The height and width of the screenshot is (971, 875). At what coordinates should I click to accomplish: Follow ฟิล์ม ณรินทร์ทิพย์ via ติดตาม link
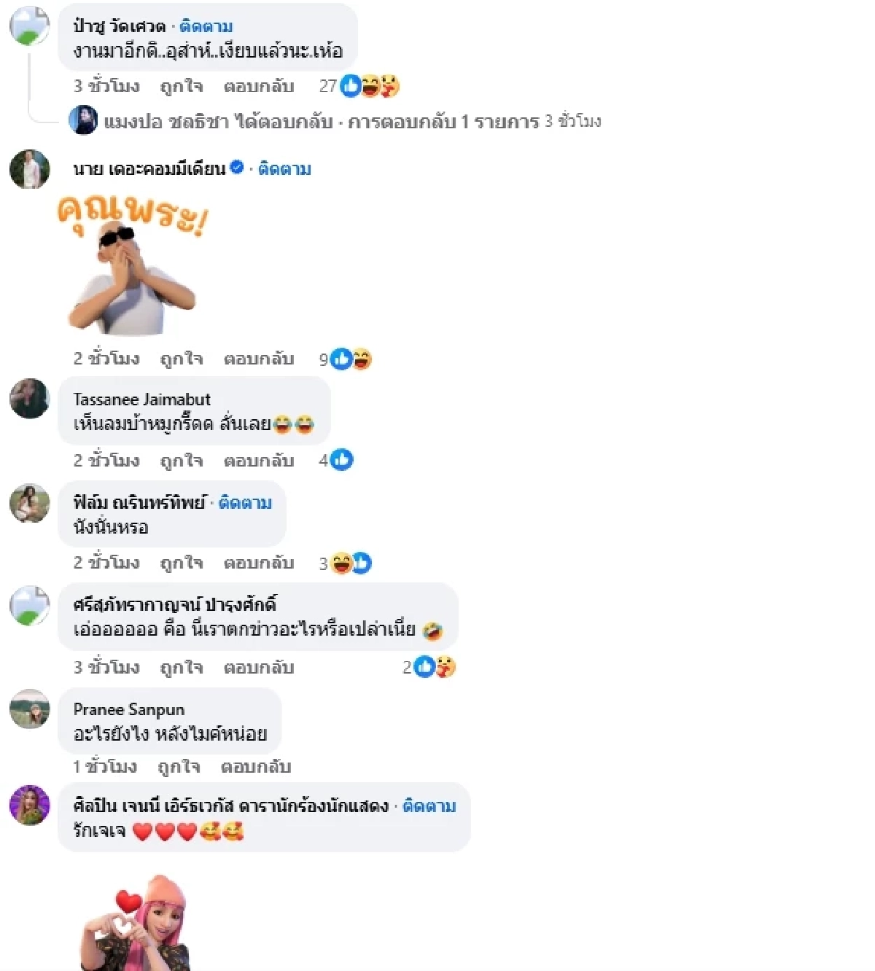click(x=245, y=502)
